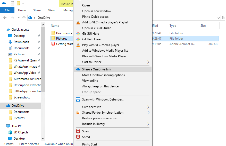
Task: Open the address bar history dropdown
Action: [x=219, y=18]
